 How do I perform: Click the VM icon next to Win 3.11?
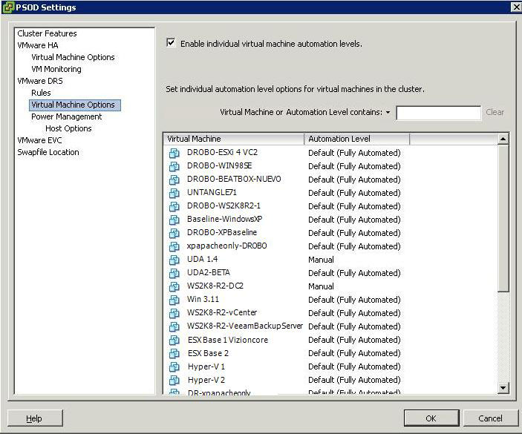(174, 300)
